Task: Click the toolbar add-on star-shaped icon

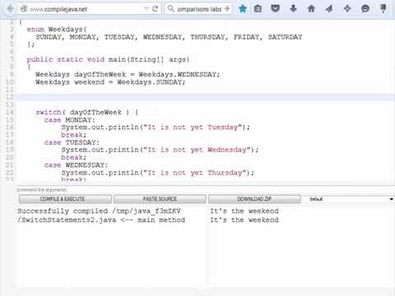Action: coord(347,9)
